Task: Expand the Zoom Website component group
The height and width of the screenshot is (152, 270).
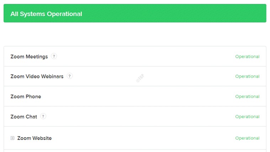Action: click(x=12, y=138)
